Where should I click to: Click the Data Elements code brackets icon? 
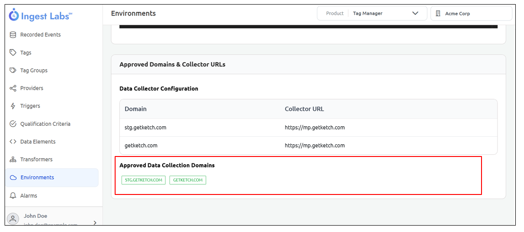(x=13, y=142)
